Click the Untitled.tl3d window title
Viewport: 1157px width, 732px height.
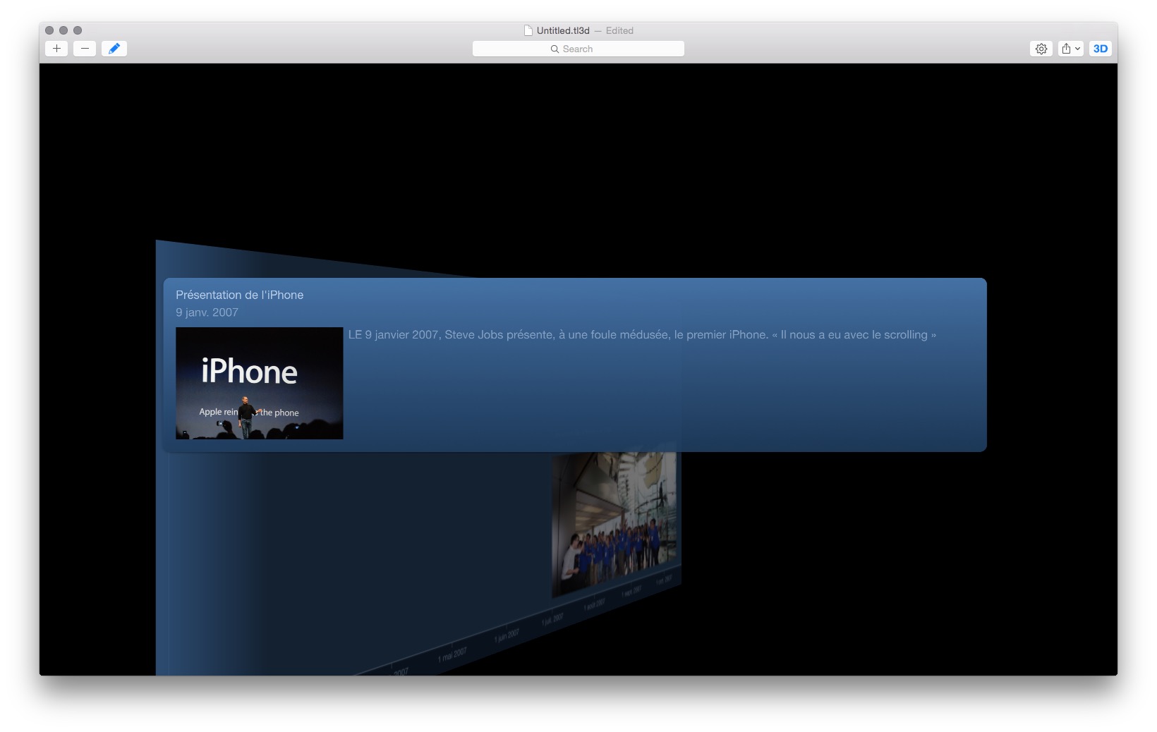coord(563,30)
